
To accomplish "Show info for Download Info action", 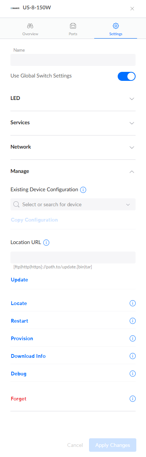I will click(132, 356).
